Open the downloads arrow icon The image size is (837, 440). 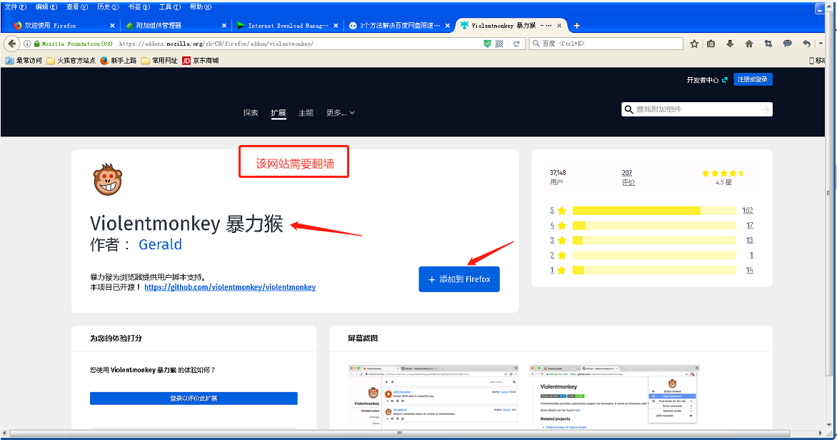(730, 44)
